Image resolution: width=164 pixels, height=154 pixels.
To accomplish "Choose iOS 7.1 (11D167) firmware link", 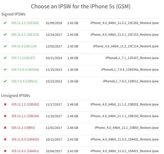I will point(23,58).
